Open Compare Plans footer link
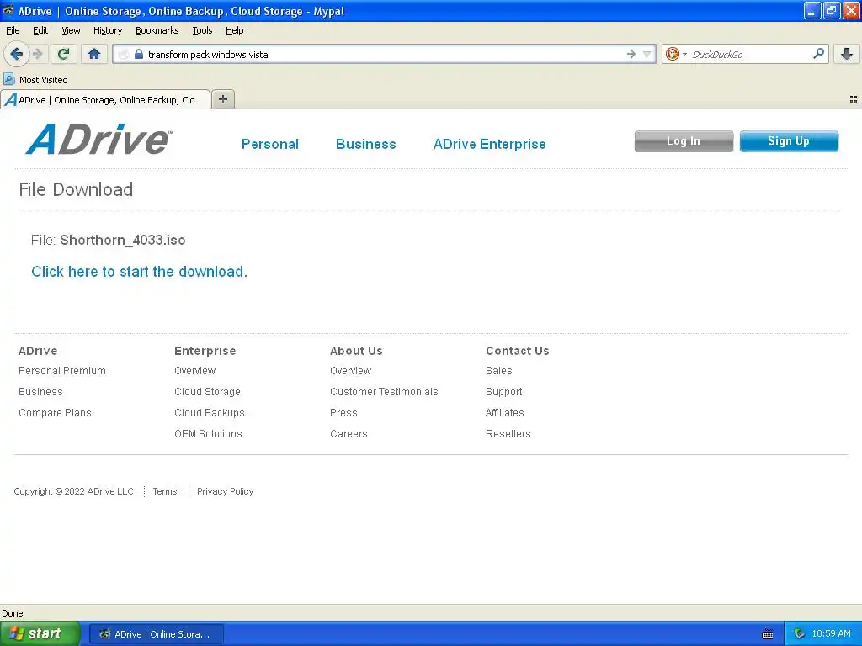 click(55, 412)
